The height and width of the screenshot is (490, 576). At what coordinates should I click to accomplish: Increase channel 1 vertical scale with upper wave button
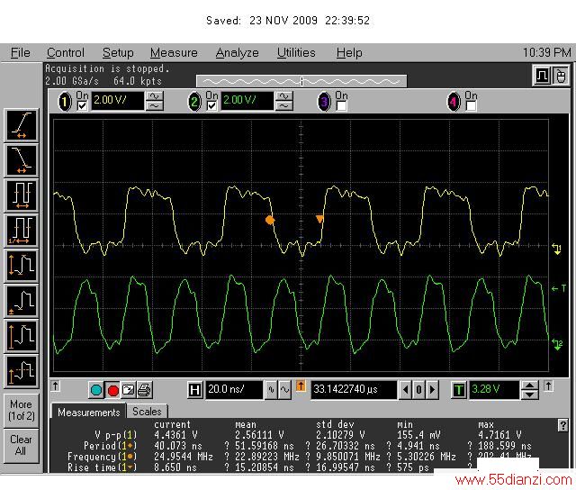tap(155, 96)
